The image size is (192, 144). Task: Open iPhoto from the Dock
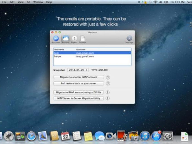point(134,136)
